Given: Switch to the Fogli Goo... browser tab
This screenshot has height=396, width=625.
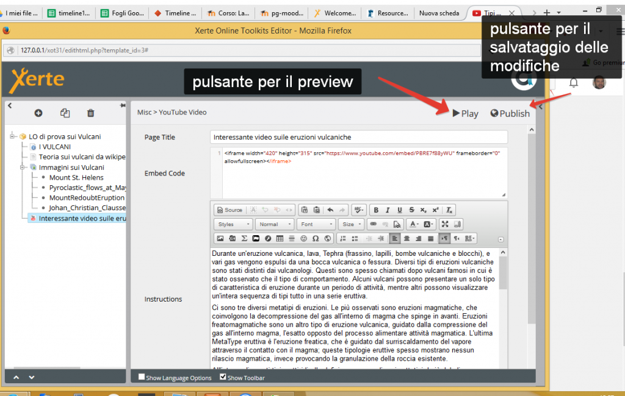Looking at the screenshot, I should coord(122,13).
